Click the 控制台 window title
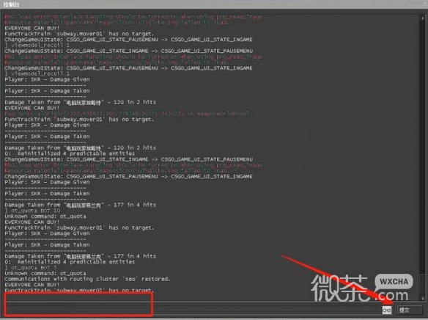This screenshot has width=428, height=320. 12,4
